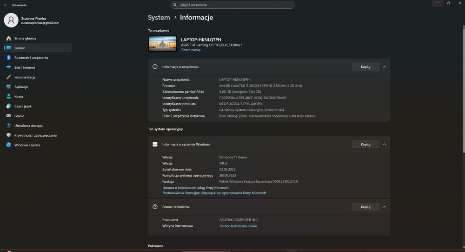Click the ASUS TUF Gaming F15 model text
Viewport: 465px width, 252px height.
point(211,45)
